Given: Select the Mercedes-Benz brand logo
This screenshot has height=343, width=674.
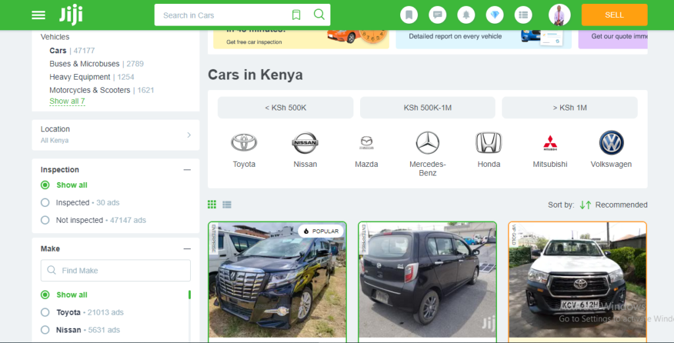Looking at the screenshot, I should point(428,143).
